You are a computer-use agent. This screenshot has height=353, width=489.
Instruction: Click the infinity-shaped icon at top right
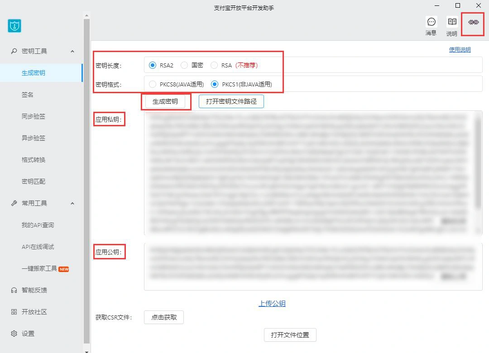point(473,22)
